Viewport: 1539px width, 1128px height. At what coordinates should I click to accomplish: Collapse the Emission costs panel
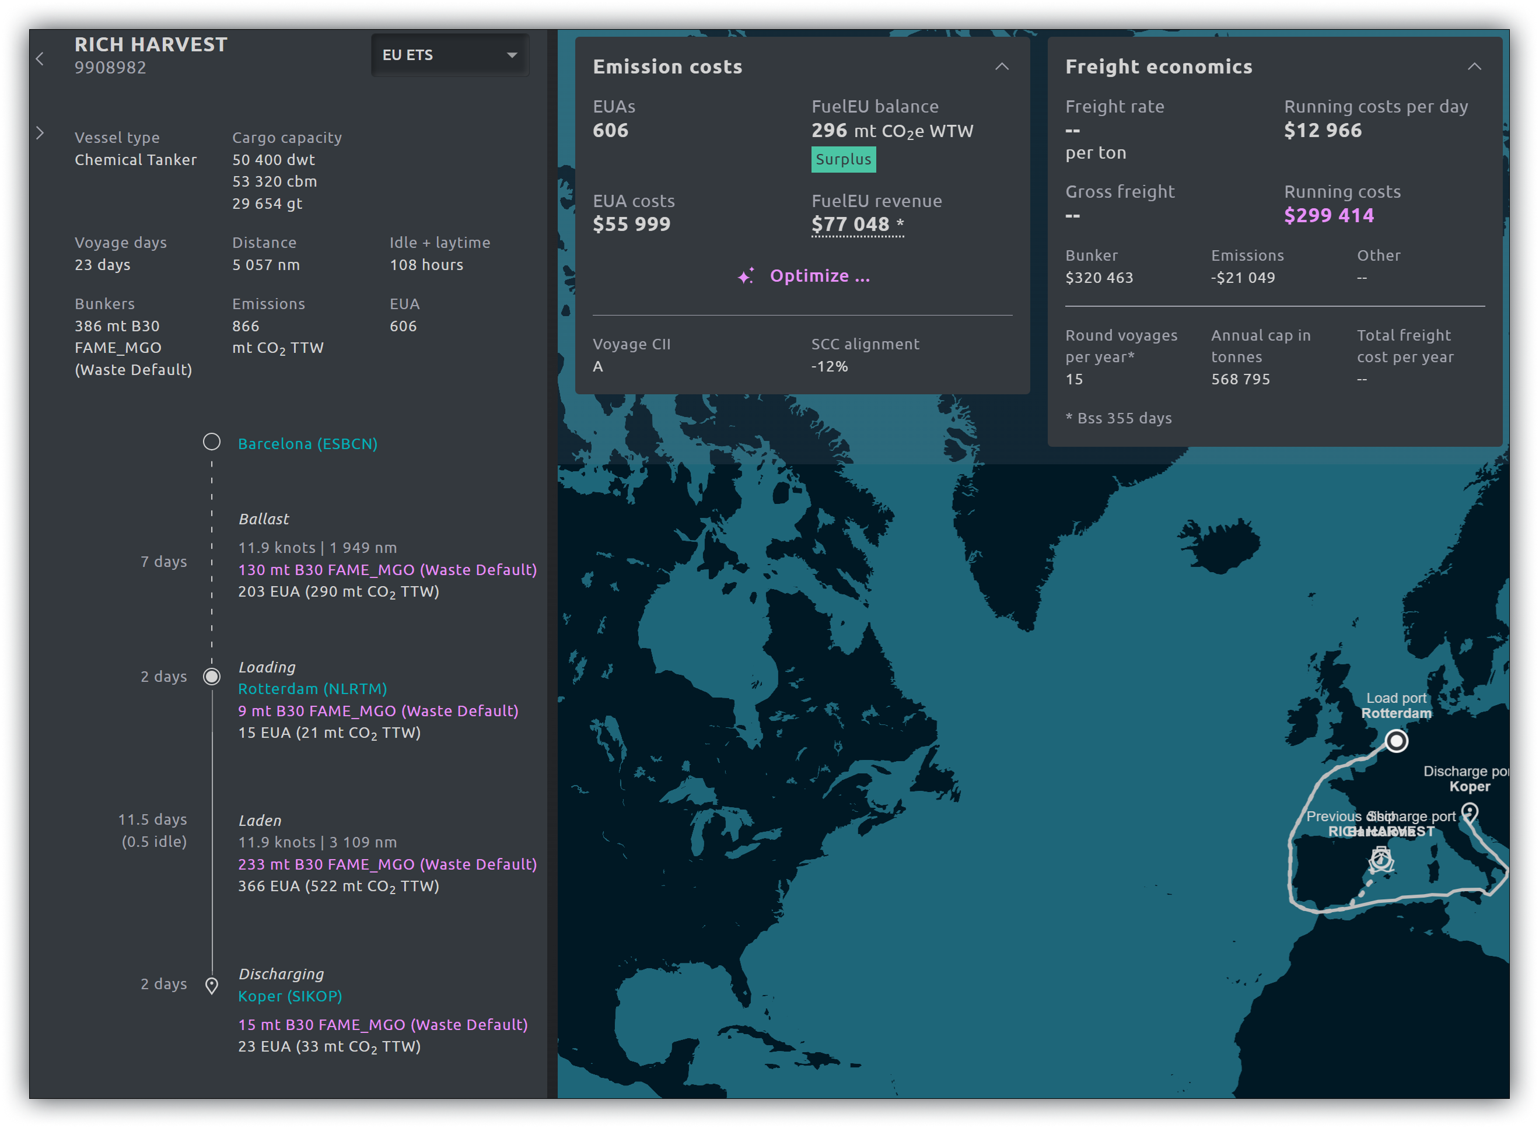[1001, 66]
